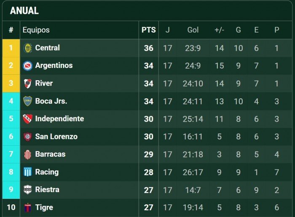Click the San Lorenzo crest icon
Screen dimensions: 295x217
pos(28,137)
